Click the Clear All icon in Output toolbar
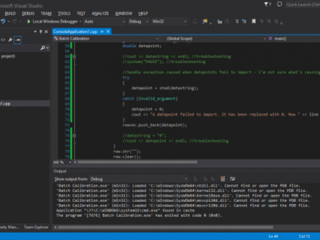320x240 pixels. [x=223, y=179]
